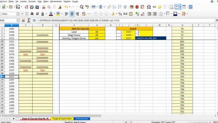218x123 pixels.
Task: Click the Split window icon
Action: pos(184,7)
